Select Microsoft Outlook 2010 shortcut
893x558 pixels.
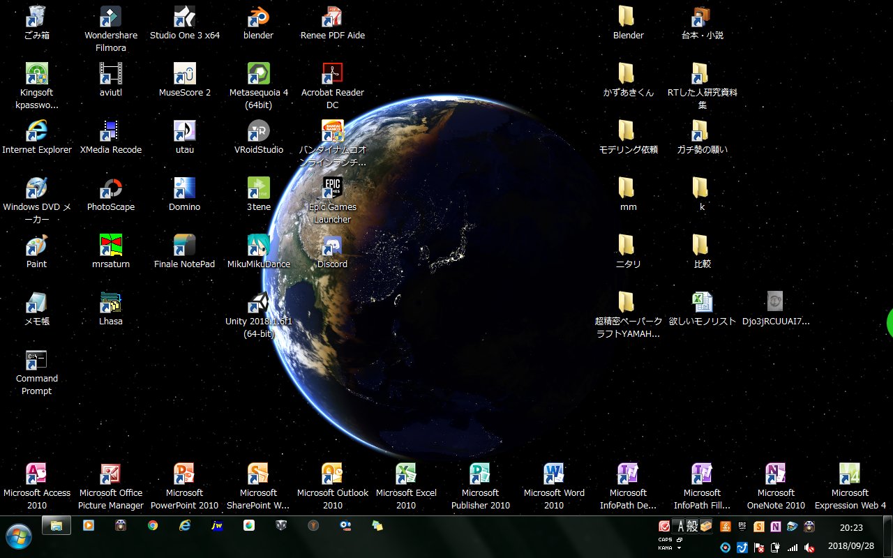pos(333,486)
